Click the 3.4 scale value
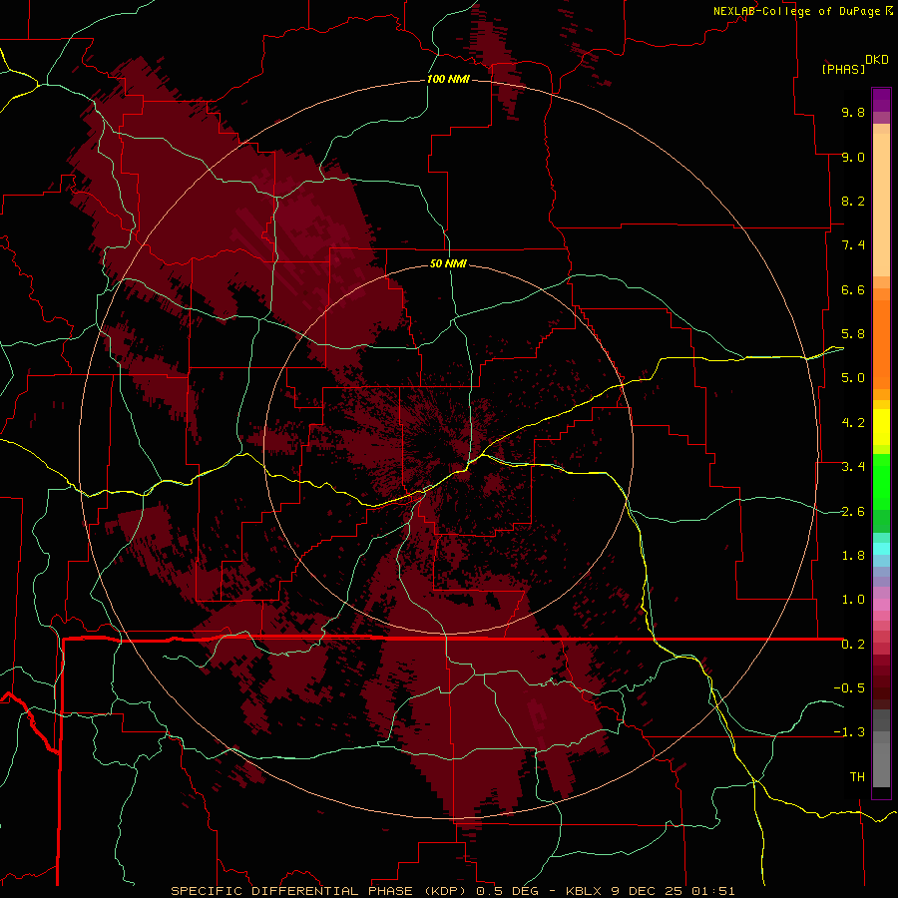 [x=853, y=467]
